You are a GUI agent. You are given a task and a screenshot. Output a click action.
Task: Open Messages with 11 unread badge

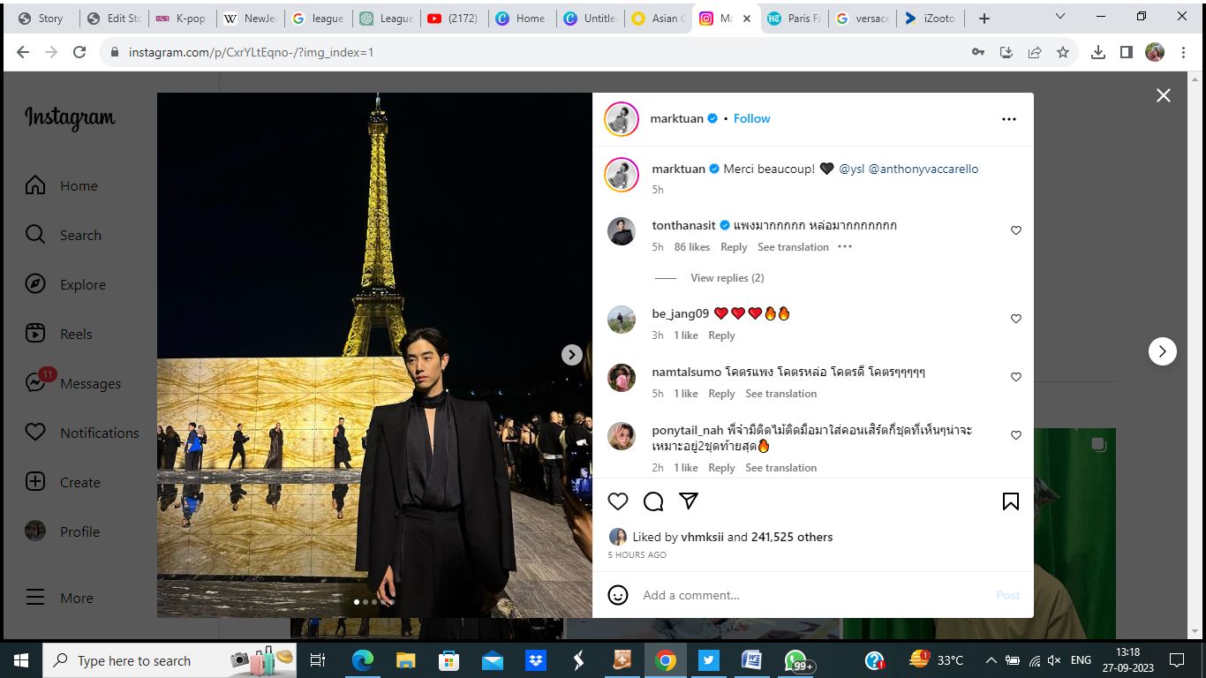pyautogui.click(x=72, y=383)
